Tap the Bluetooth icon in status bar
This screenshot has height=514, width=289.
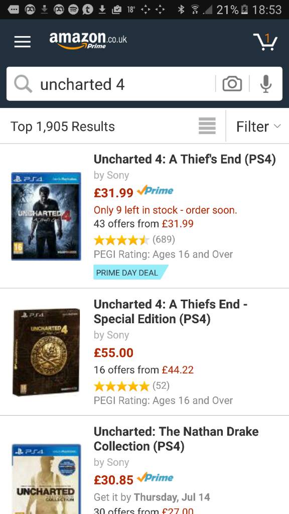[x=181, y=10]
